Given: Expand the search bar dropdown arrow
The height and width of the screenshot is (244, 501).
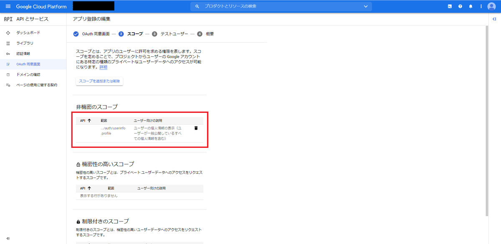Looking at the screenshot, I should point(366,6).
